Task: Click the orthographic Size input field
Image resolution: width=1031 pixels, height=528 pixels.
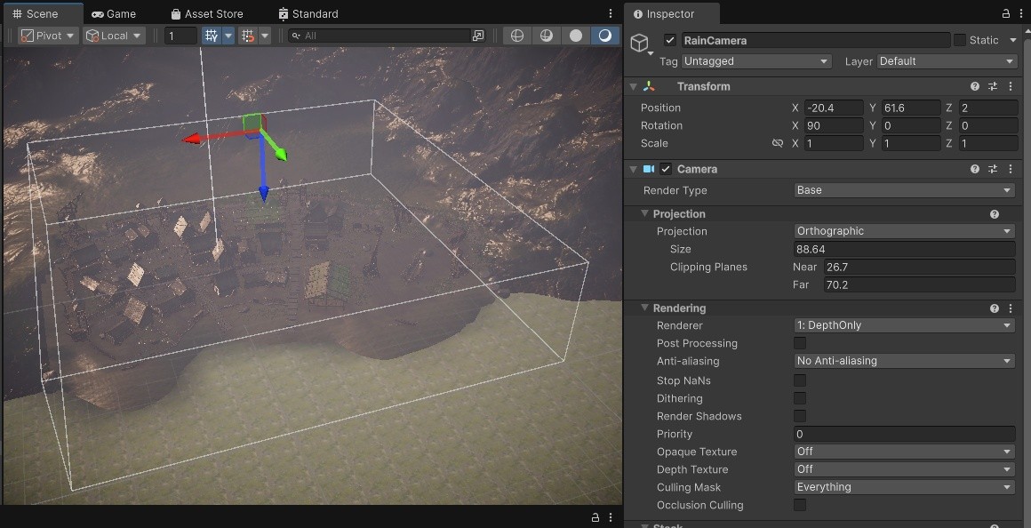Action: click(904, 249)
